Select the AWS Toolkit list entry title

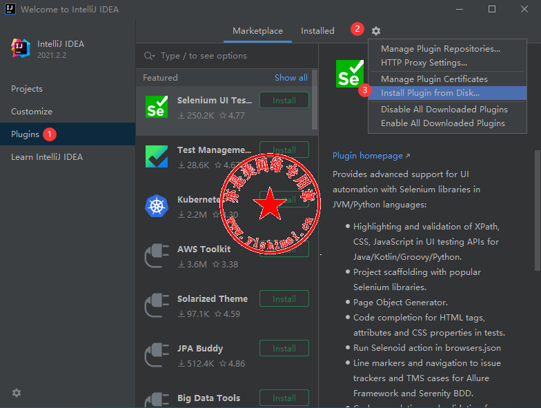point(204,249)
